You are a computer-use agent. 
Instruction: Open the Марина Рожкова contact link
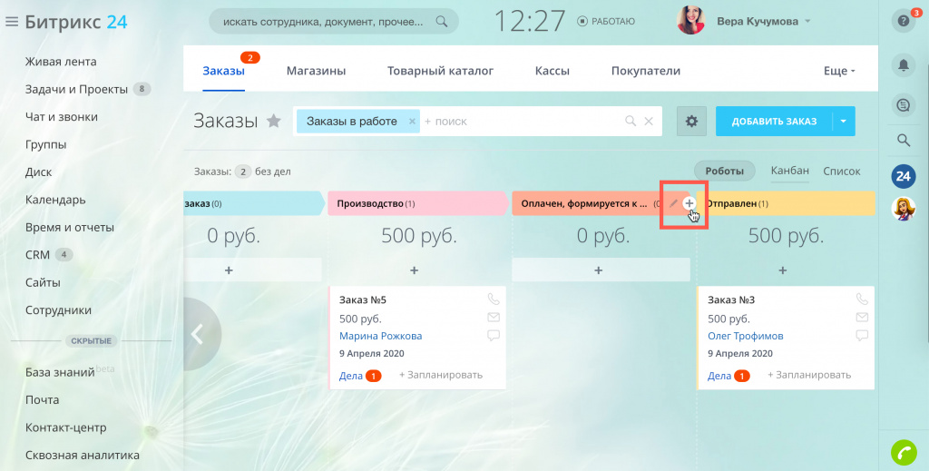(380, 336)
